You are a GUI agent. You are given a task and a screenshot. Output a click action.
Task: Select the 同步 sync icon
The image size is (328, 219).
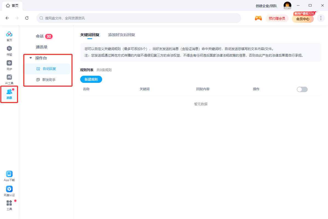click(x=9, y=63)
